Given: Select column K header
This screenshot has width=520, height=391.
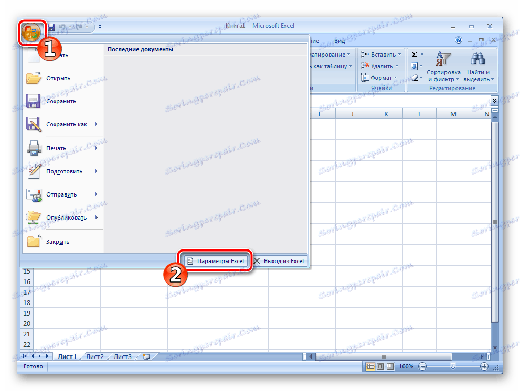Looking at the screenshot, I should point(386,114).
